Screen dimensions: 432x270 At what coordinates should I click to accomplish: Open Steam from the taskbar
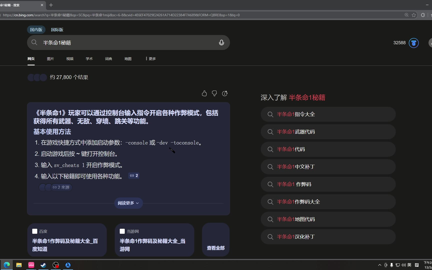pos(43,265)
